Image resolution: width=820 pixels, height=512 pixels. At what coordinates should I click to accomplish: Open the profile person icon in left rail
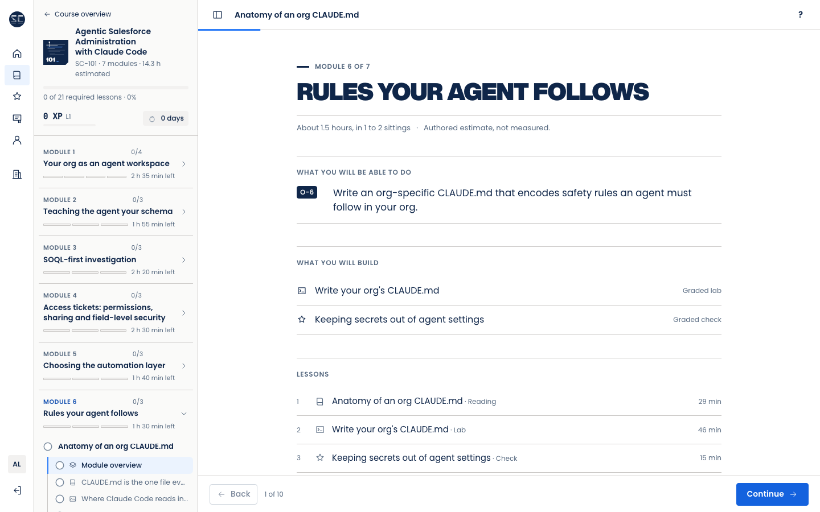(x=17, y=140)
